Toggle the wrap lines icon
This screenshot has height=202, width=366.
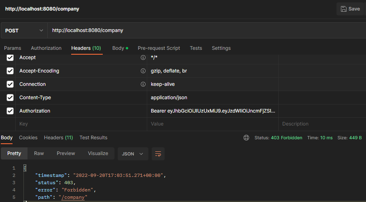click(x=158, y=154)
